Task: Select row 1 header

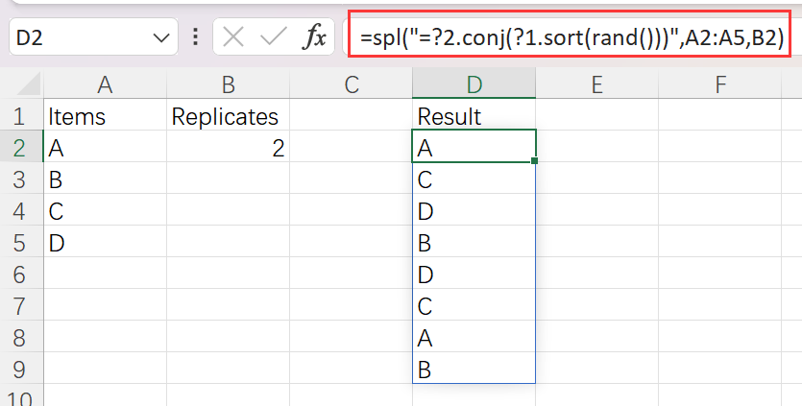Action: click(x=18, y=117)
